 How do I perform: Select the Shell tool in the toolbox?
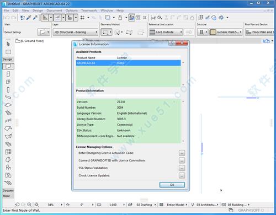click(x=8, y=136)
